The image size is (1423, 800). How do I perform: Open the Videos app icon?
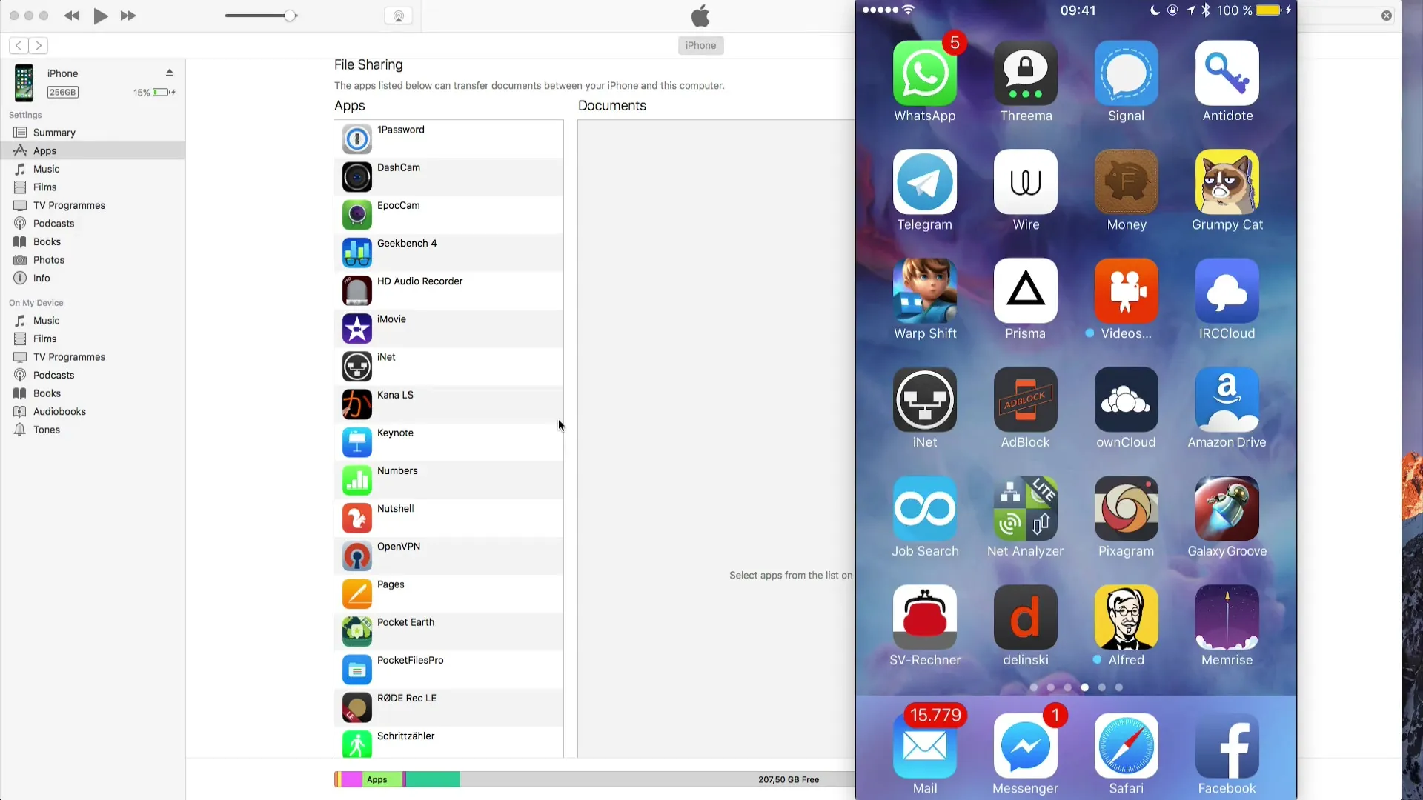(x=1126, y=291)
